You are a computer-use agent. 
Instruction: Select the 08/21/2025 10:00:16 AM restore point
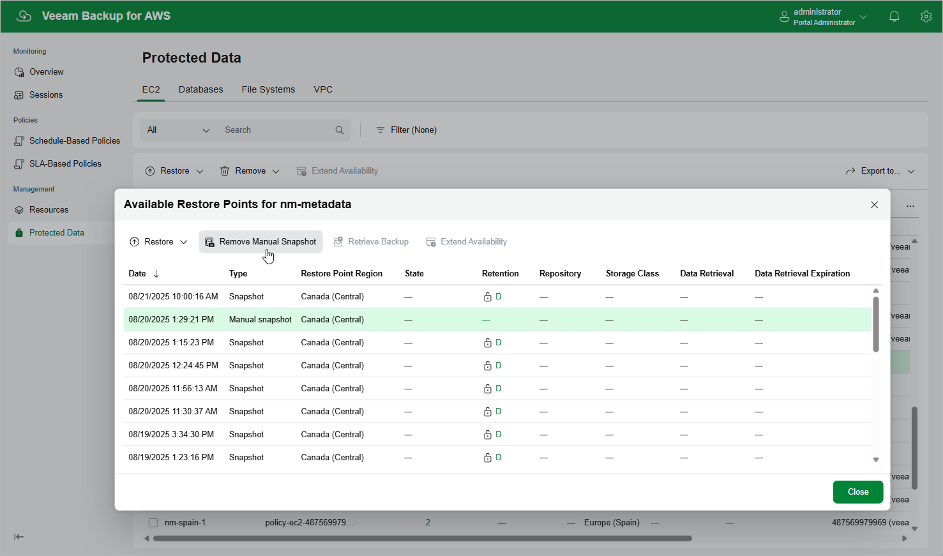497,297
